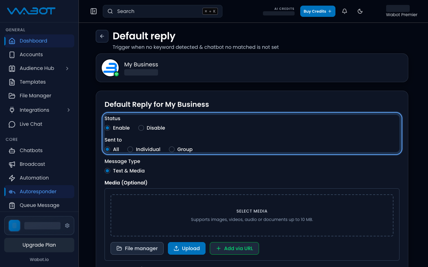Click the Select Media drop area
428x267 pixels.
point(252,215)
